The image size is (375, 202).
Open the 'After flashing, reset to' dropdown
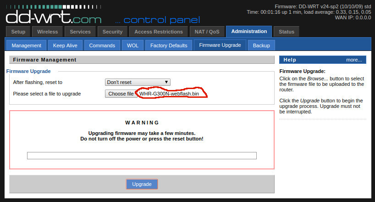[x=138, y=82]
